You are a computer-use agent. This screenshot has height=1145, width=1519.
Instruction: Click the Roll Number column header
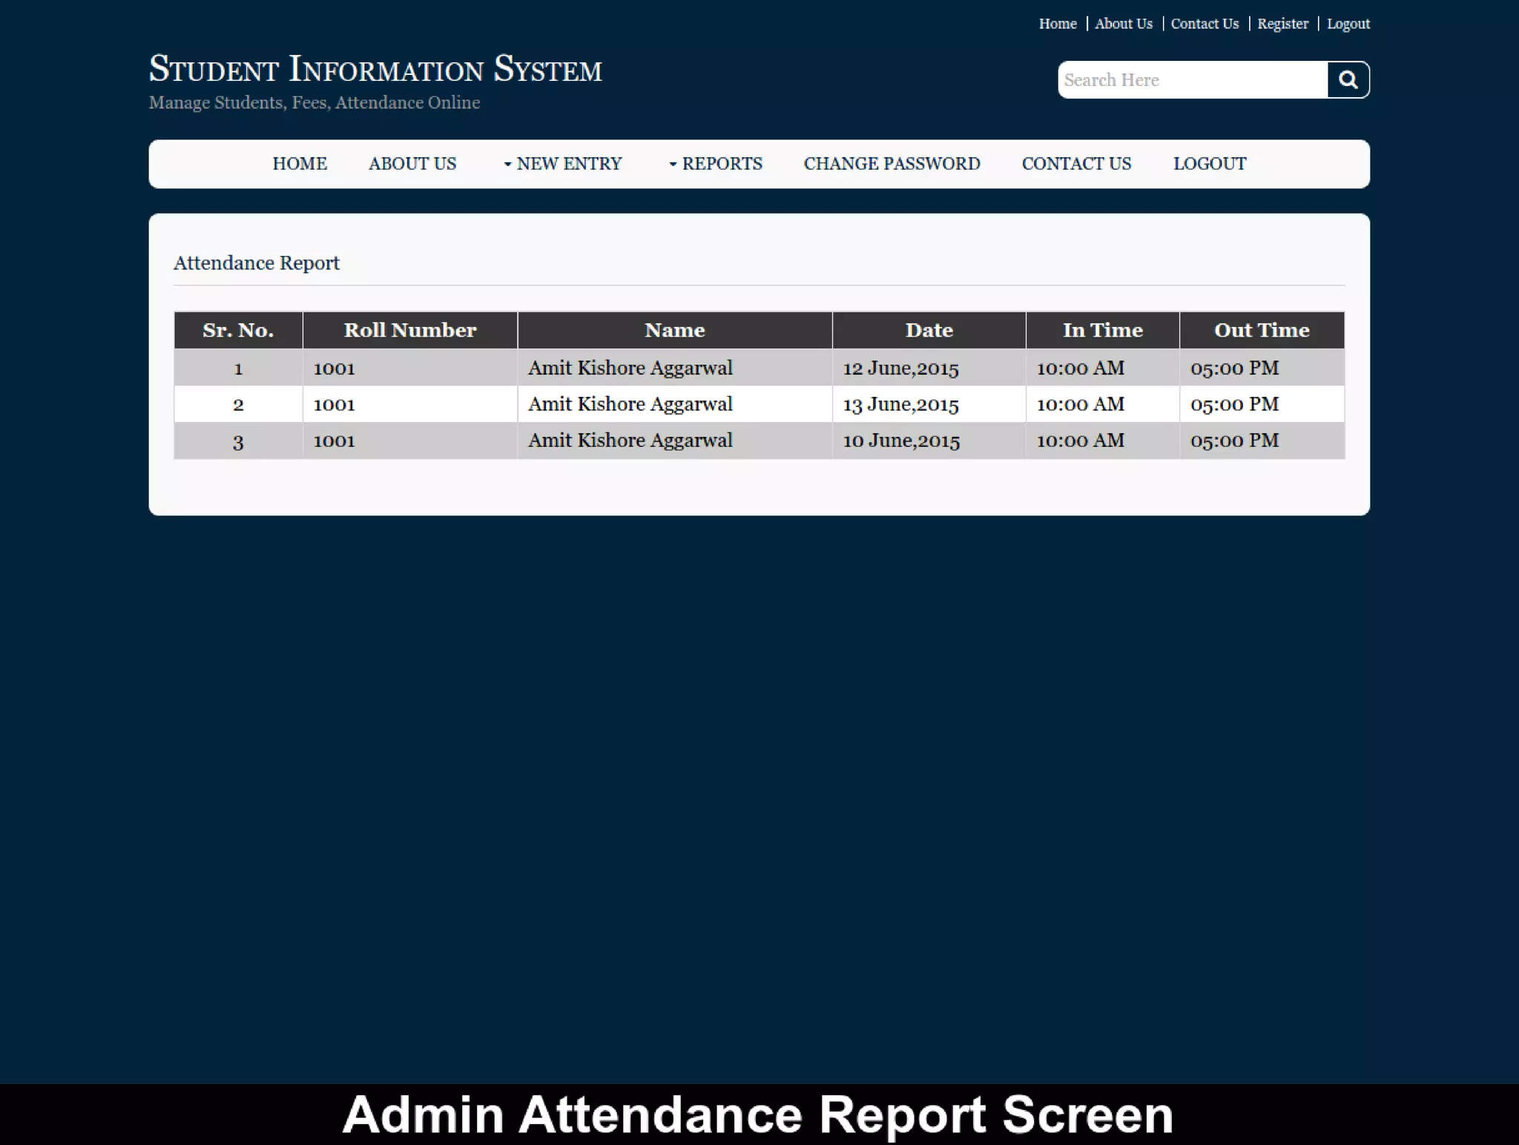tap(410, 330)
